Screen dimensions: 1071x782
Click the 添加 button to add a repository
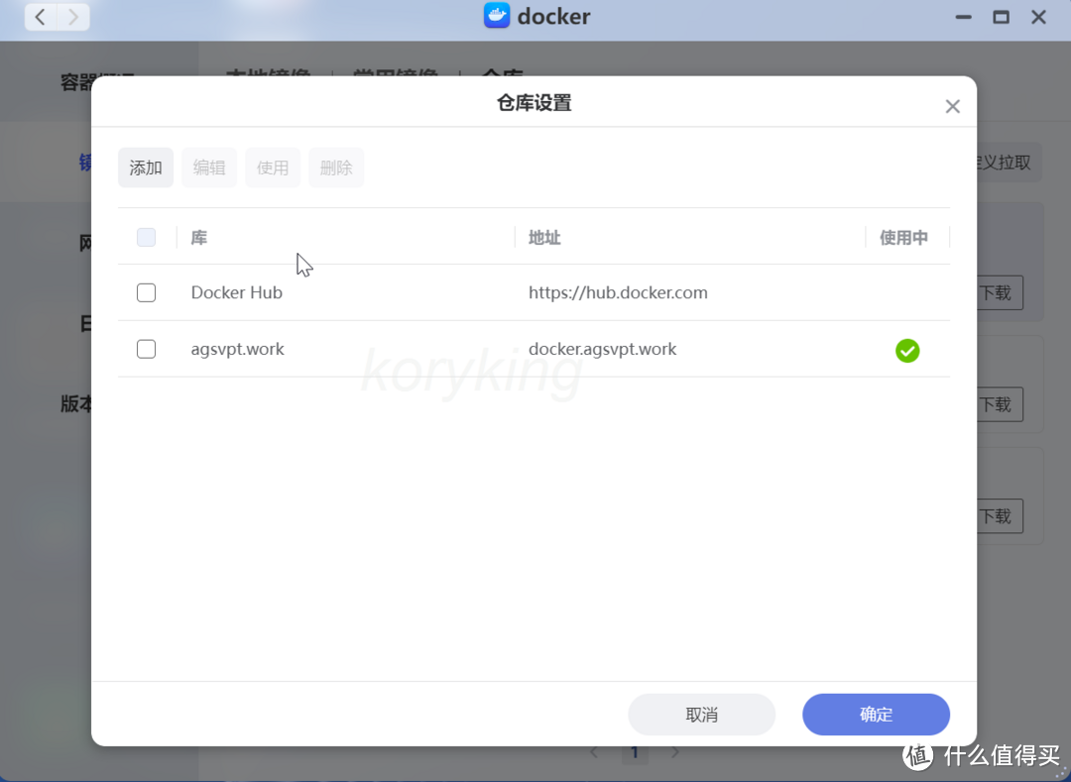[x=145, y=168]
